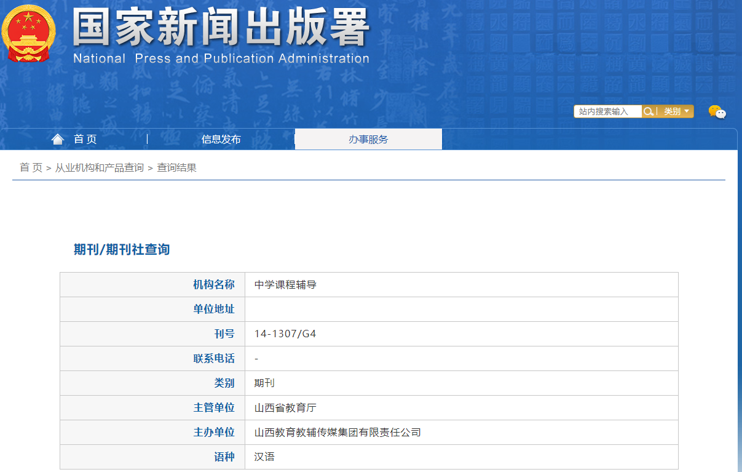742x472 pixels.
Task: Click the magnifier search icon
Action: [x=648, y=111]
